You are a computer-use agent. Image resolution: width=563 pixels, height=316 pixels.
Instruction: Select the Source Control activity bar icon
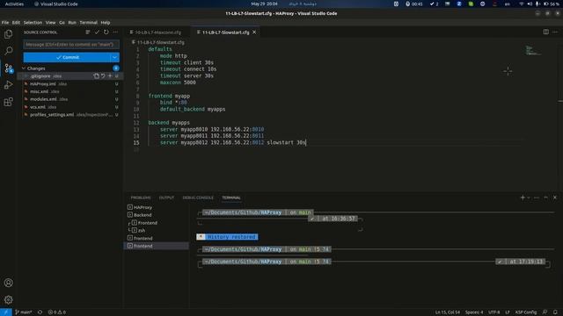[x=8, y=68]
